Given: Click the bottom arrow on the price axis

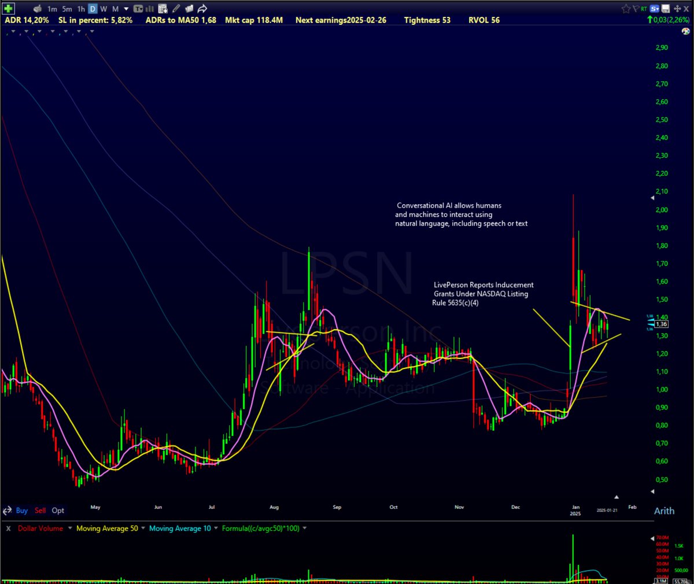Looking at the screenshot, I should tap(653, 491).
